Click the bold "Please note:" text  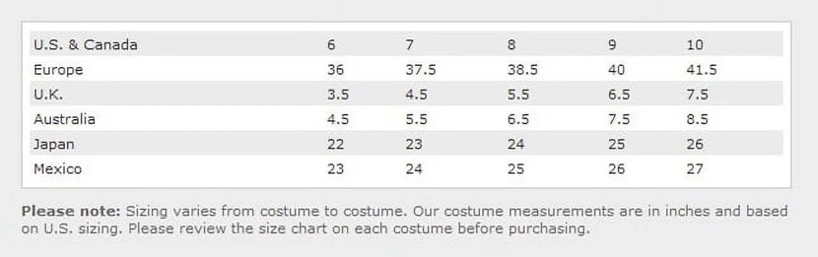72,211
